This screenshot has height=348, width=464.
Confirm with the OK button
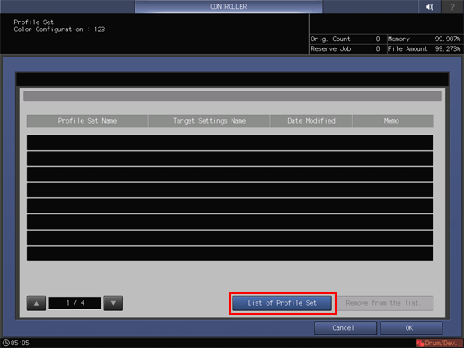411,328
